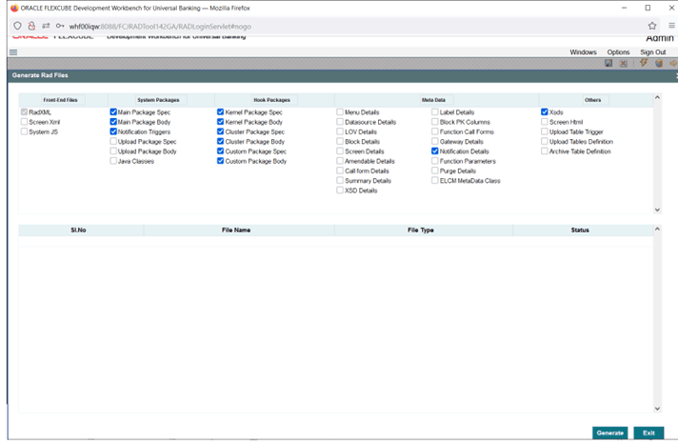Check Function Parameters
678x442 pixels.
point(435,161)
